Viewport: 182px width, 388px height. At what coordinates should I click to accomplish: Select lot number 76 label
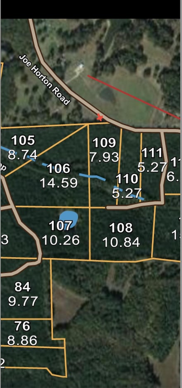22,326
